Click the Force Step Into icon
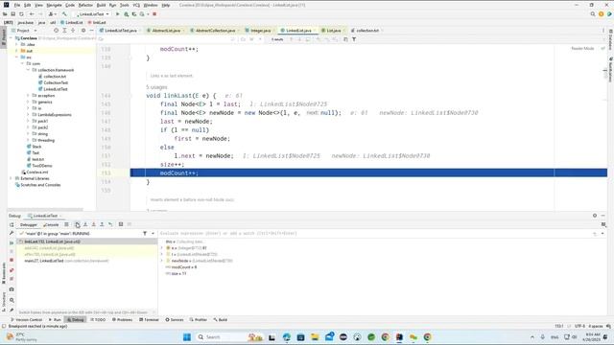The width and height of the screenshot is (614, 345). coord(94,224)
